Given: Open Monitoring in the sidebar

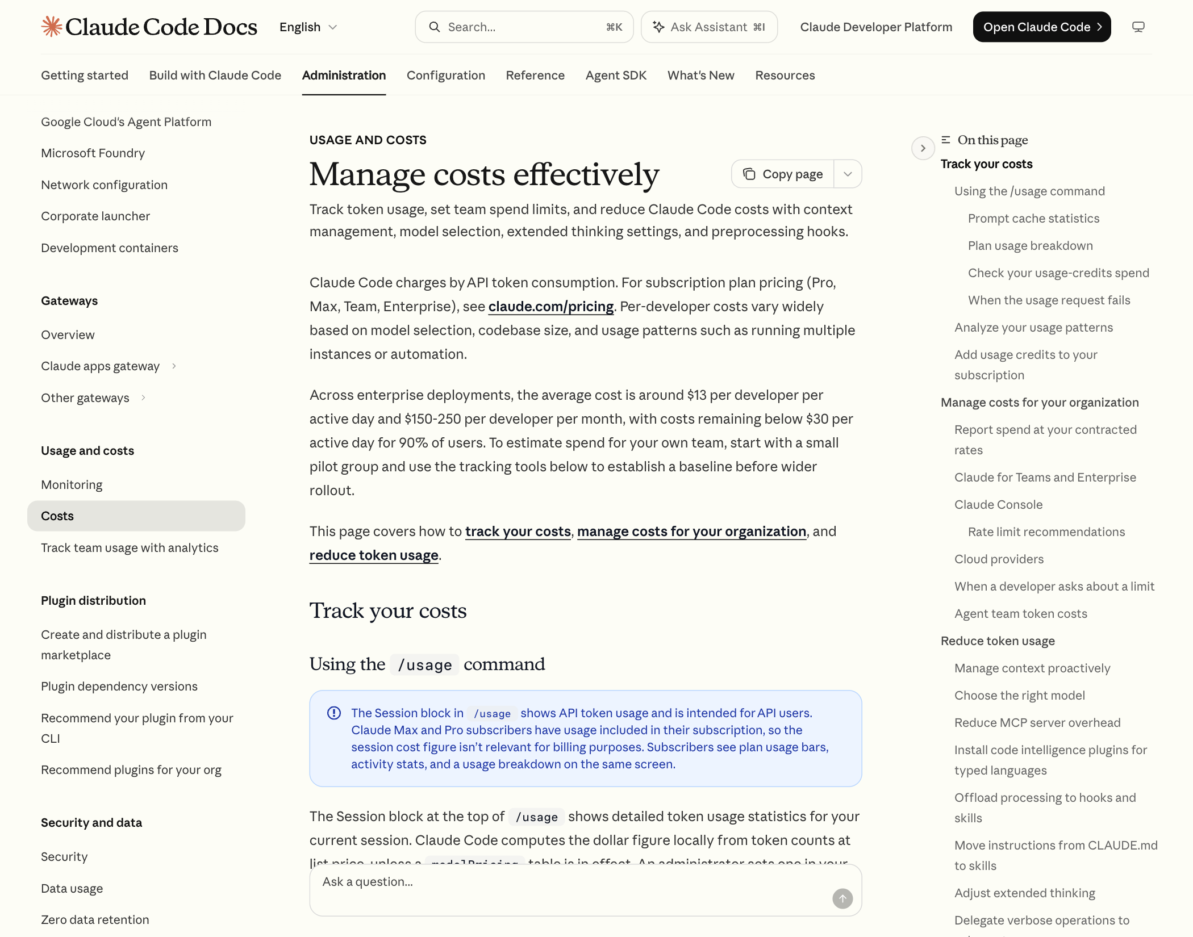Looking at the screenshot, I should [x=72, y=484].
